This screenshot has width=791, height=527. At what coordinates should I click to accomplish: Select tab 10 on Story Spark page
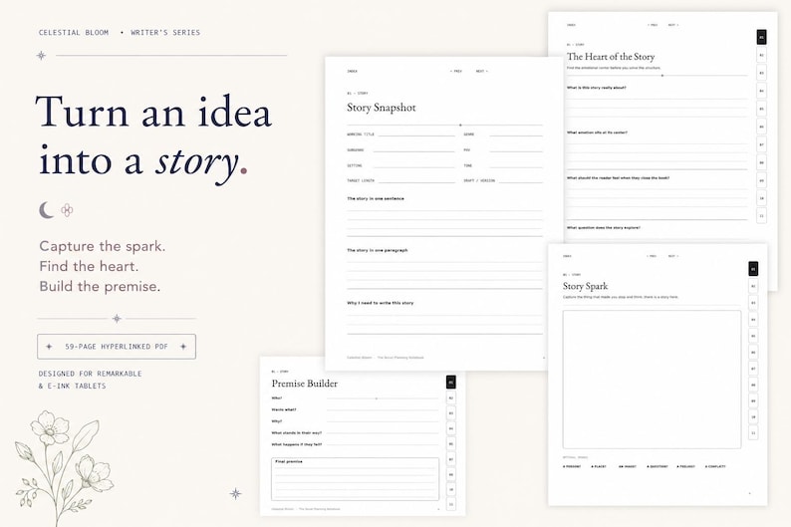pyautogui.click(x=753, y=417)
